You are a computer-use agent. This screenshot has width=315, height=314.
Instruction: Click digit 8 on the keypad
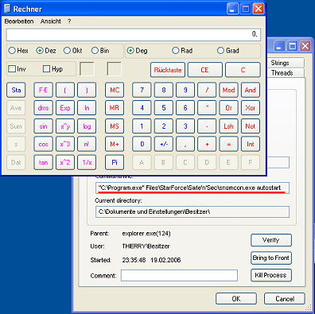164,90
